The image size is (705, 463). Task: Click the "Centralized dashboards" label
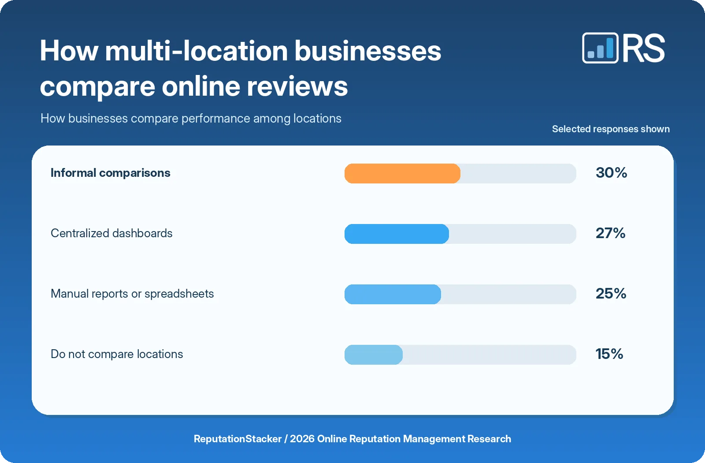111,233
